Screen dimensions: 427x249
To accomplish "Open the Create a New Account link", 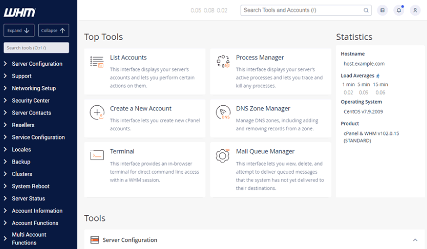I will pos(141,109).
